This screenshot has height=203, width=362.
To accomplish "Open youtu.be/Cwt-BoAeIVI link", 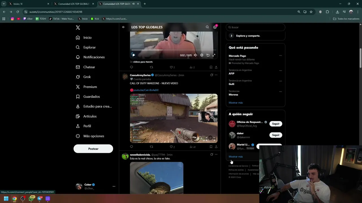I will point(146,90).
